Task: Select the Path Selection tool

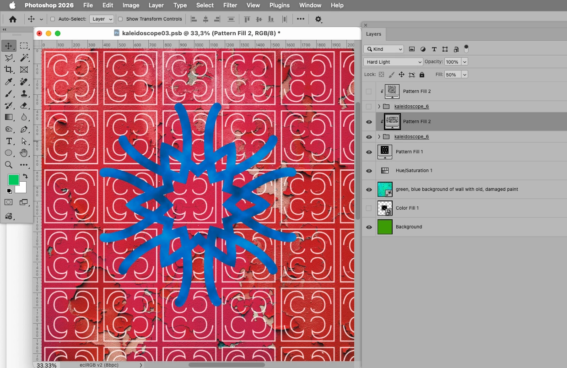Action: [24, 141]
